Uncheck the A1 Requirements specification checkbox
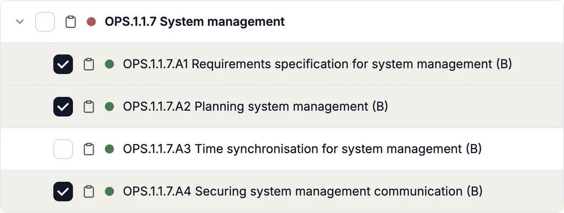The image size is (564, 213). click(x=63, y=64)
